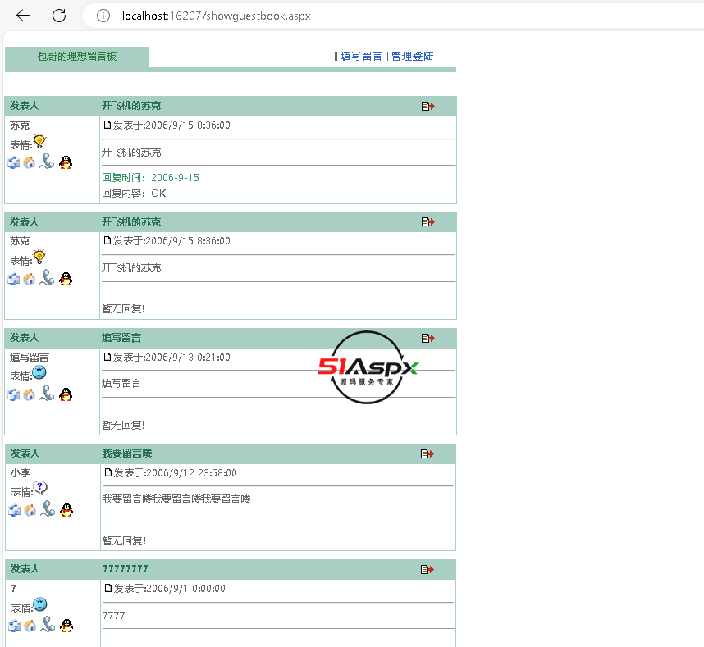The height and width of the screenshot is (647, 704).
Task: Send email to poster 小李 via mail icon
Action: [15, 510]
